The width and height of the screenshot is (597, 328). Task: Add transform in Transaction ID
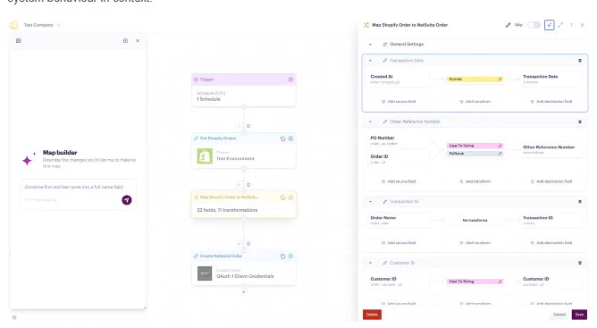475,243
